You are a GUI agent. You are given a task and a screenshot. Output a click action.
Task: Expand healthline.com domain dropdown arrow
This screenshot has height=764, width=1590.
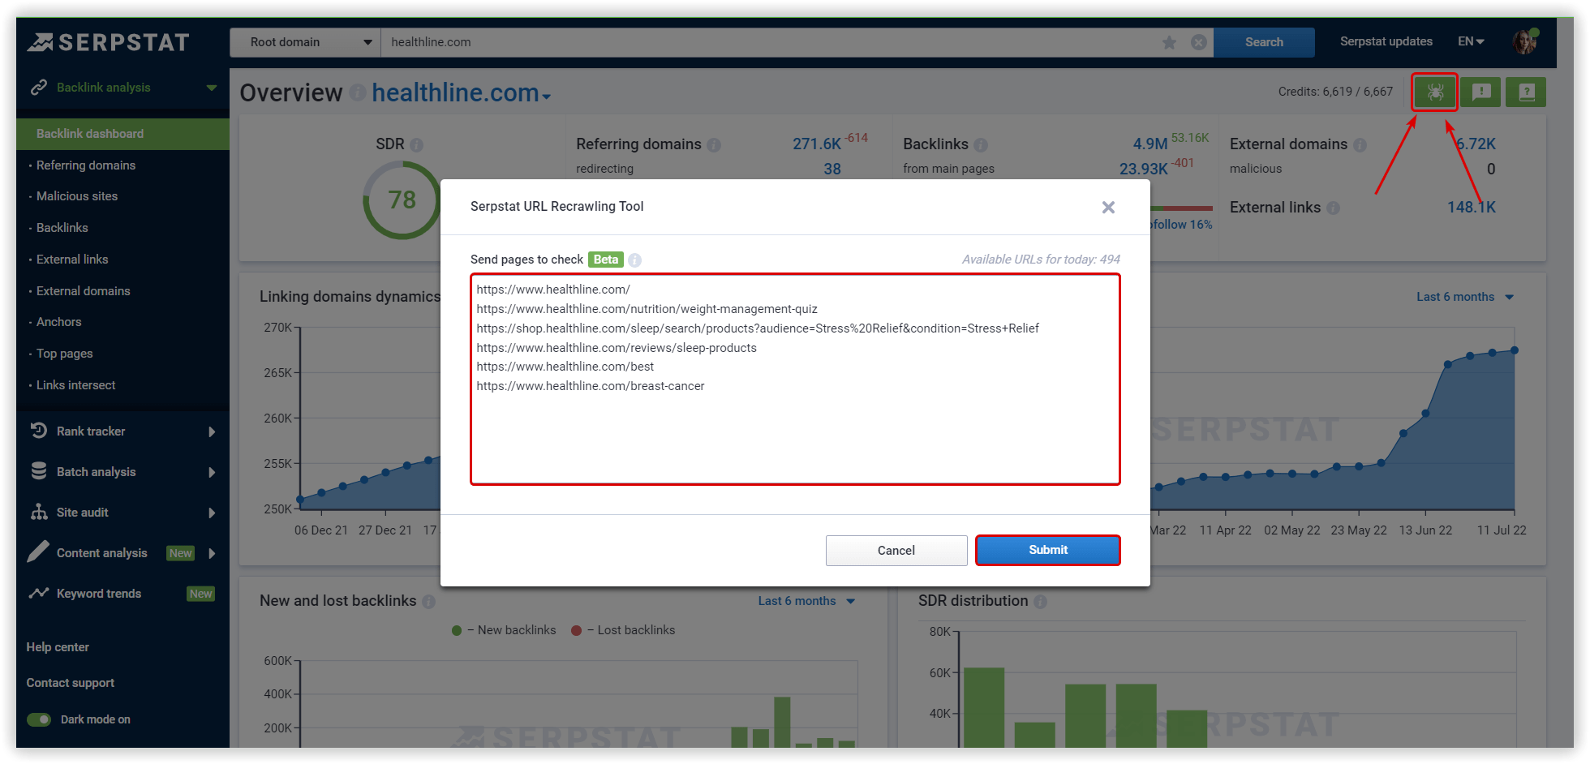click(x=547, y=97)
